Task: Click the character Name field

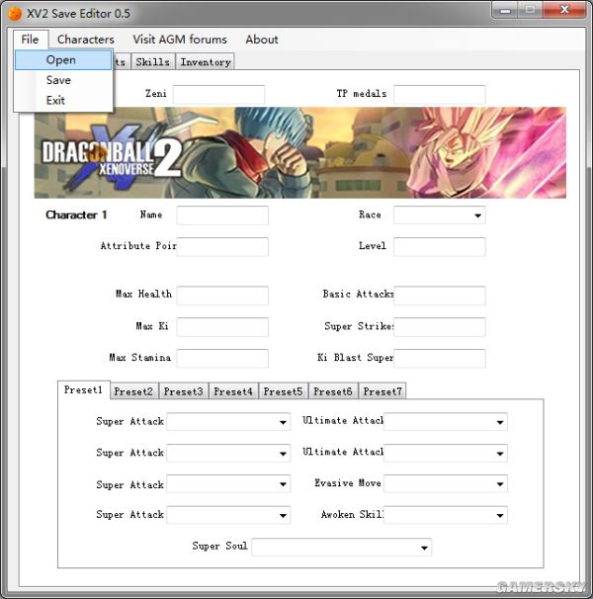Action: click(x=222, y=215)
